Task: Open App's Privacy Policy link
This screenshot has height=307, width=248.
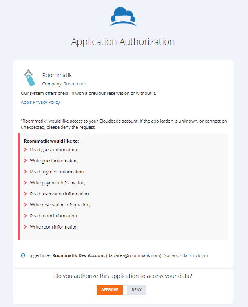Action: pyautogui.click(x=40, y=102)
